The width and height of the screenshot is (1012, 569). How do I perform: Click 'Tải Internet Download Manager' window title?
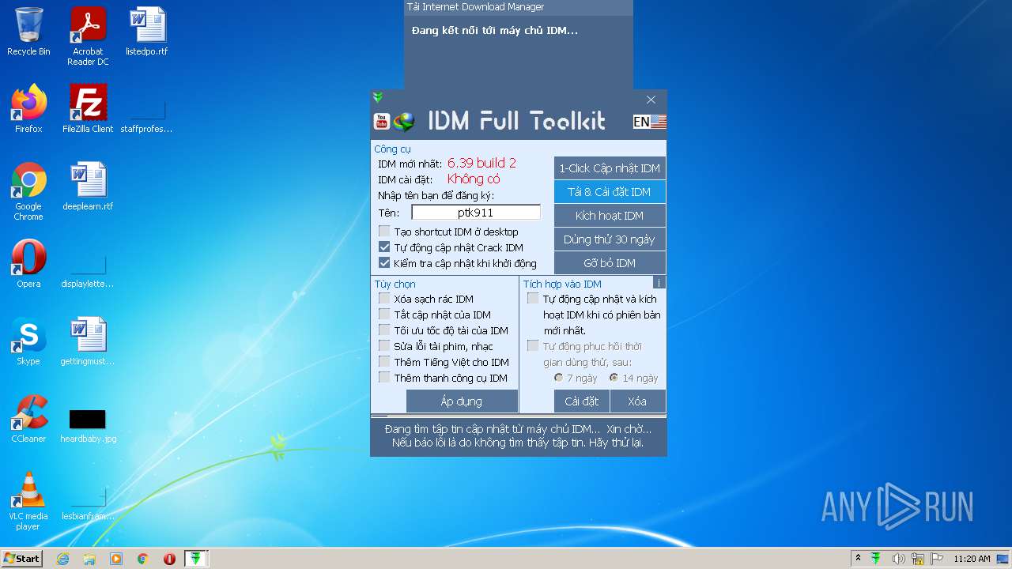tap(475, 7)
